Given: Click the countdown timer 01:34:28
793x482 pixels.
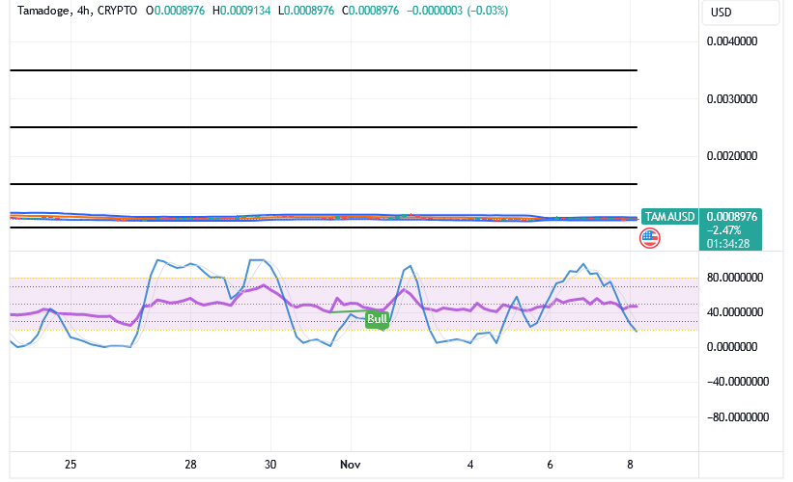Looking at the screenshot, I should [x=728, y=244].
